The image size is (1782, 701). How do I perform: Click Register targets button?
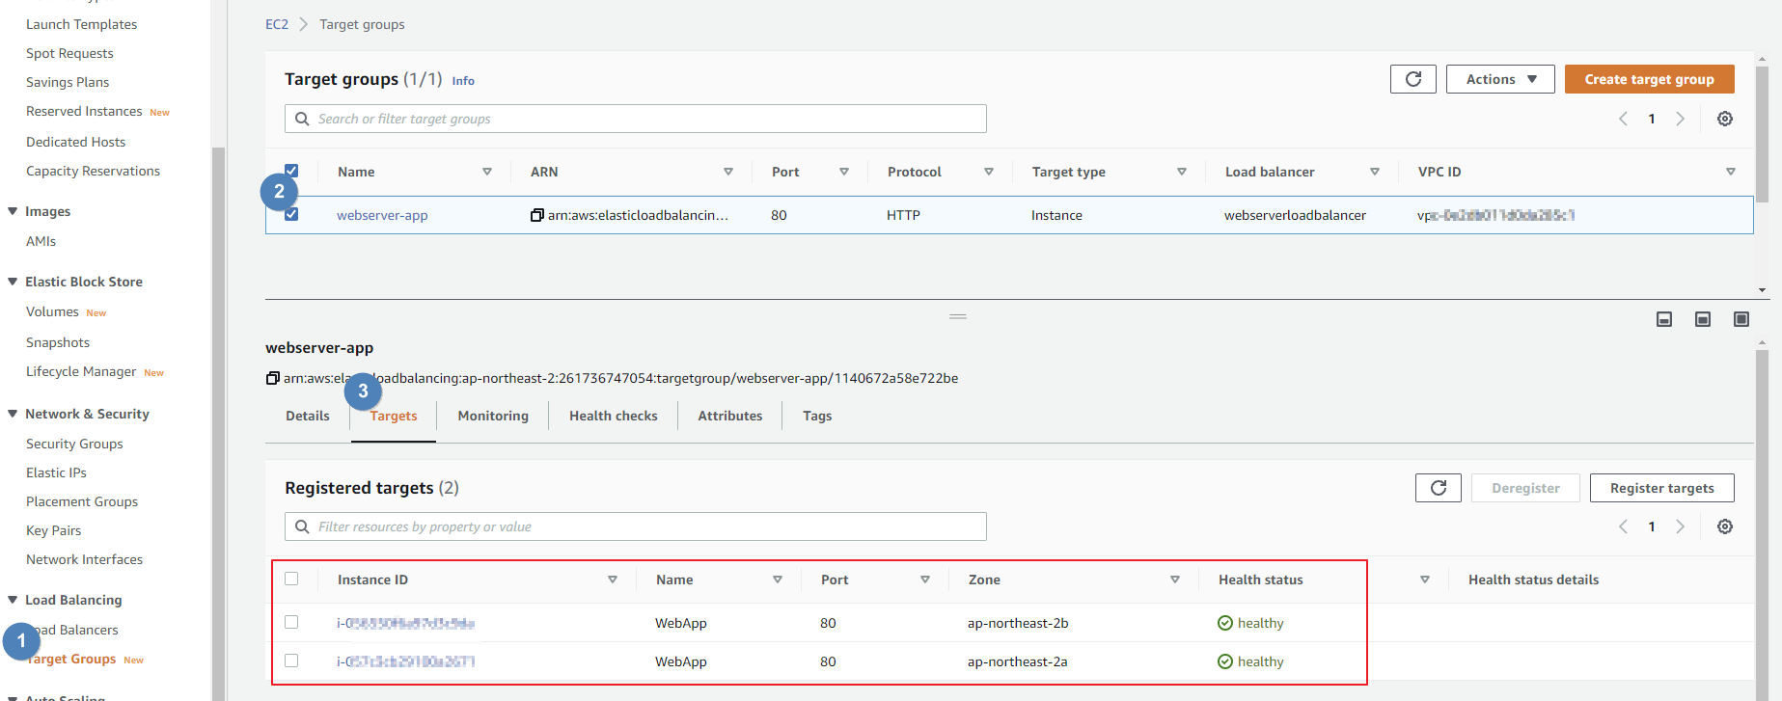1662,488
